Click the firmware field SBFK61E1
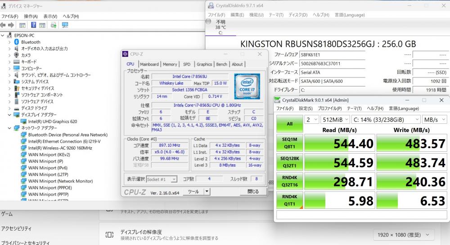Image resolution: width=450 pixels, height=245 pixels. (x=332, y=54)
